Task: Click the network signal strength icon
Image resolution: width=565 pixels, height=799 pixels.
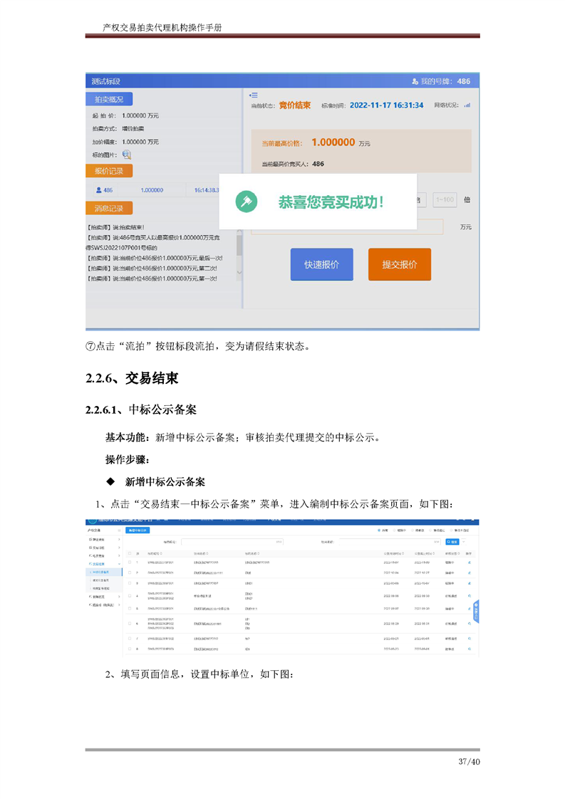Action: 467,105
